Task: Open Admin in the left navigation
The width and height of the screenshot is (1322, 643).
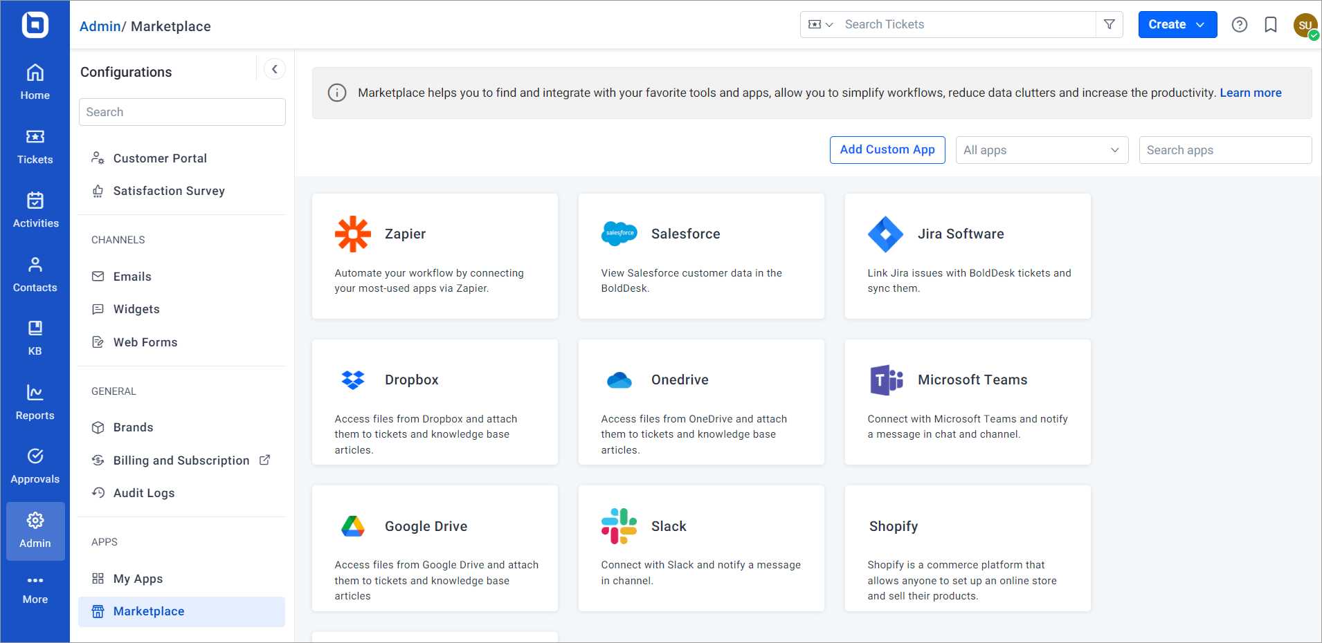Action: tap(35, 531)
